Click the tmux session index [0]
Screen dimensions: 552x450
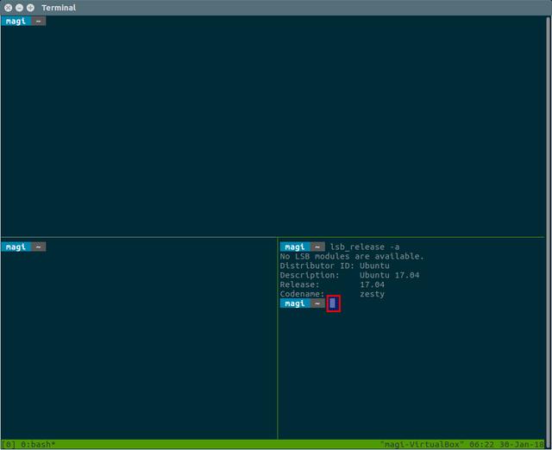point(9,444)
